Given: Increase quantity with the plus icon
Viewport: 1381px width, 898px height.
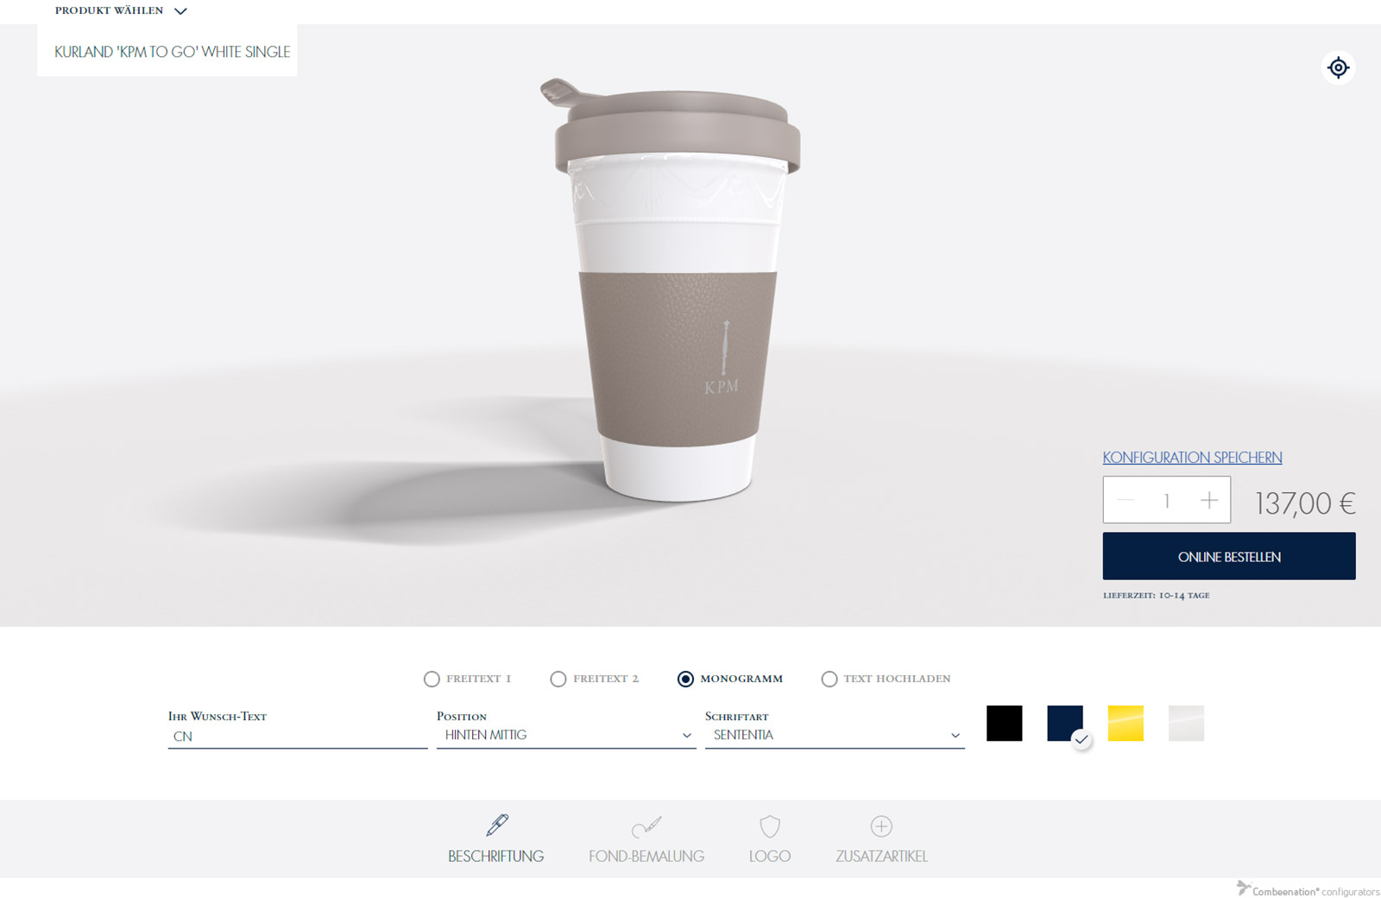Looking at the screenshot, I should pyautogui.click(x=1208, y=500).
